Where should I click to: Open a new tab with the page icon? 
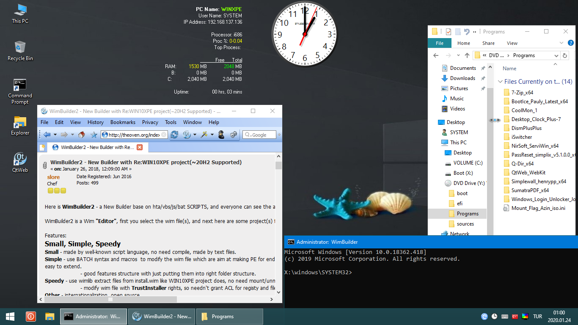(42, 147)
